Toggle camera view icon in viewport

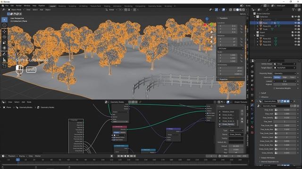[211, 42]
